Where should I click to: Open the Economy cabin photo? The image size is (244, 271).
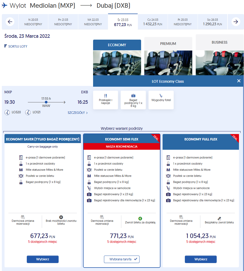point(117,63)
